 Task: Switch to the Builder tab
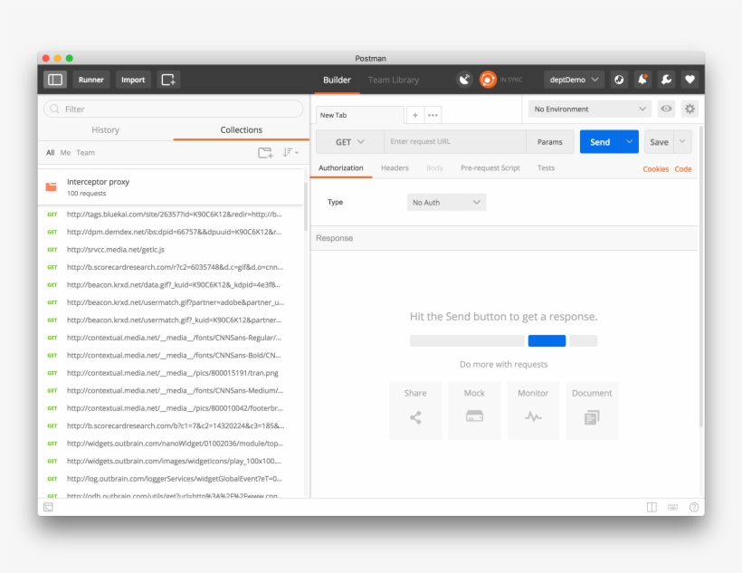[337, 80]
